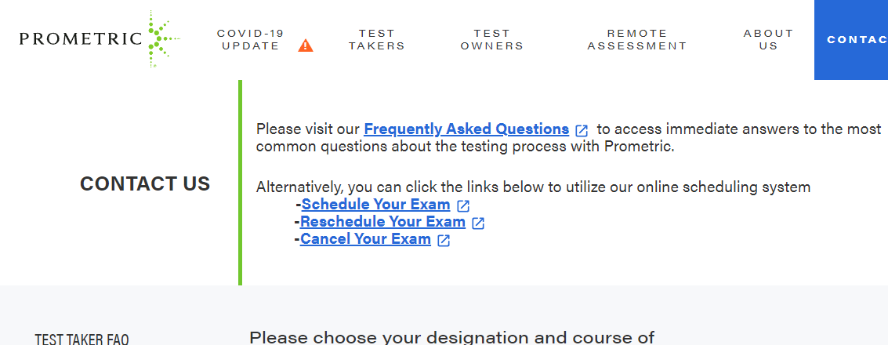888x345 pixels.
Task: Click the Contact Us heading
Action: click(145, 183)
